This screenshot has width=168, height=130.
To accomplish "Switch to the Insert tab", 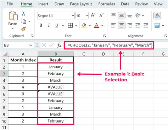I will tap(43, 4).
